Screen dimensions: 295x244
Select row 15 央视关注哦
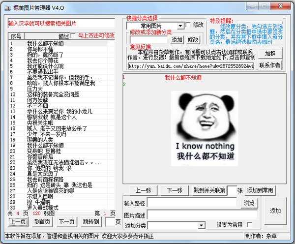pos(61,123)
